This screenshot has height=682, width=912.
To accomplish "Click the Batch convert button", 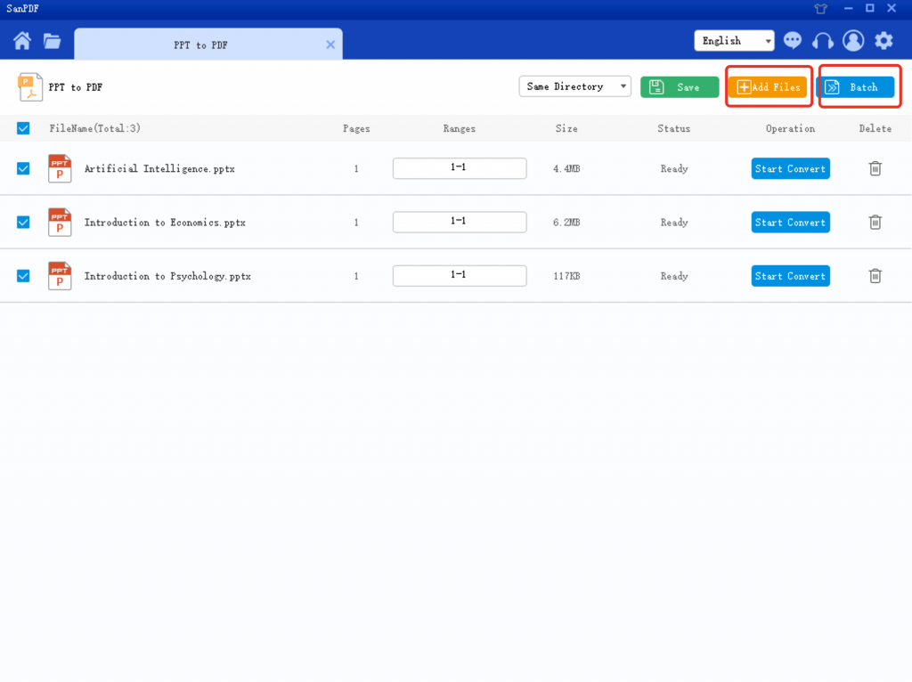I will [856, 87].
